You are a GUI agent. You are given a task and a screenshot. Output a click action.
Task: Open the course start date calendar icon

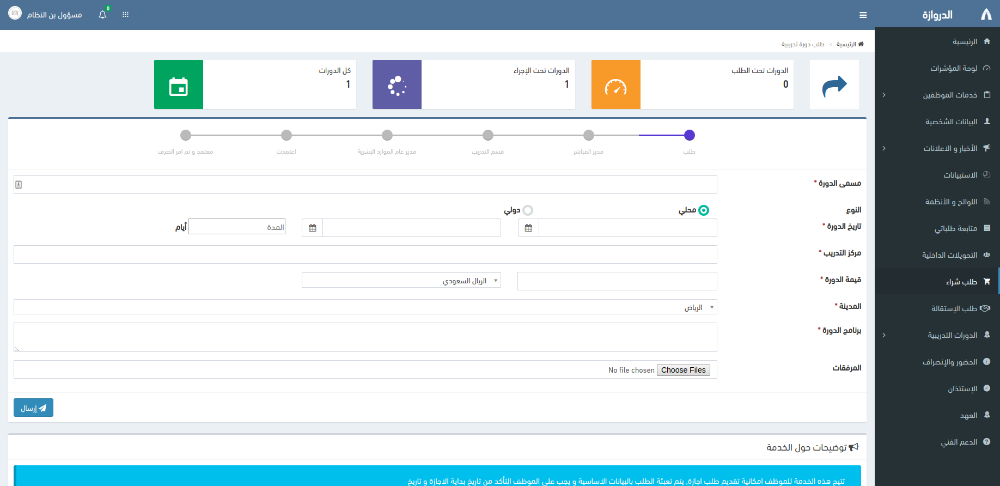(528, 228)
